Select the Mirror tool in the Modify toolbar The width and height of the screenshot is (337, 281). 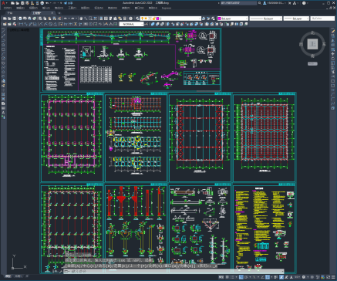333,40
